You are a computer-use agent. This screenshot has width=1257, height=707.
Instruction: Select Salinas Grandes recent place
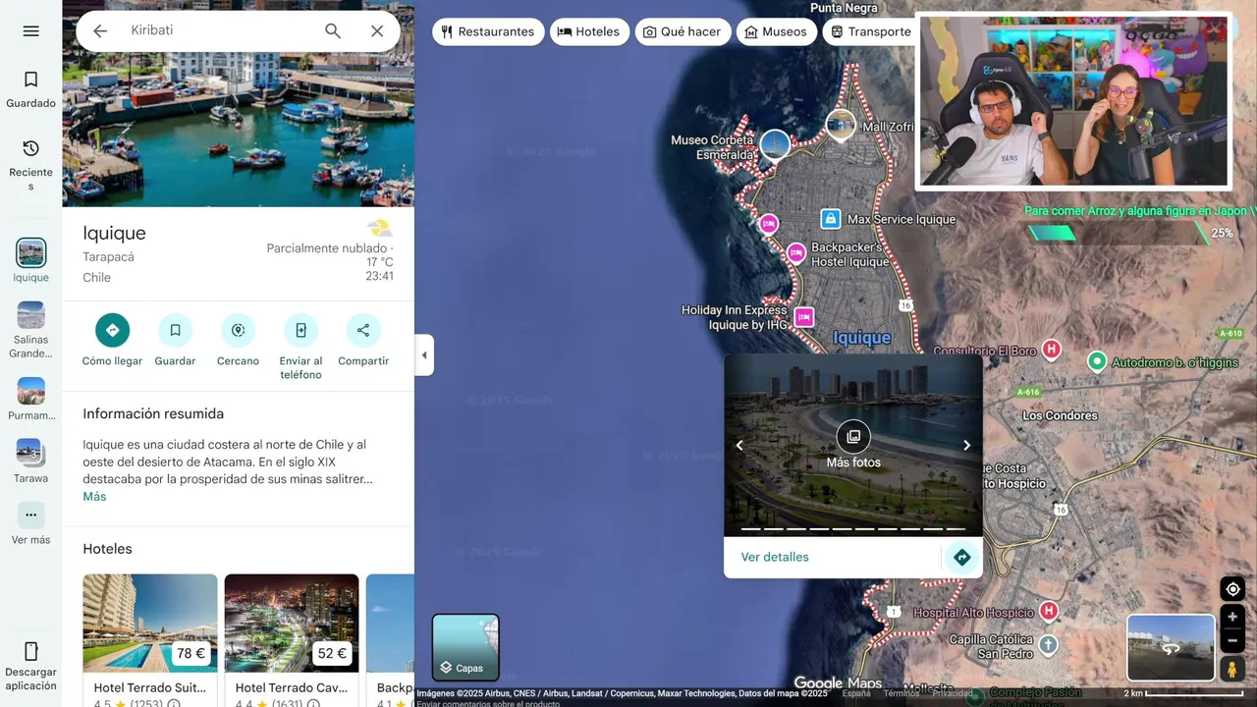click(30, 315)
